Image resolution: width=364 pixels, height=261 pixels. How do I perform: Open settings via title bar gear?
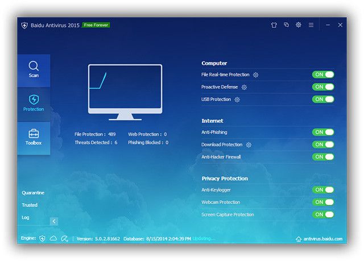[x=298, y=25]
